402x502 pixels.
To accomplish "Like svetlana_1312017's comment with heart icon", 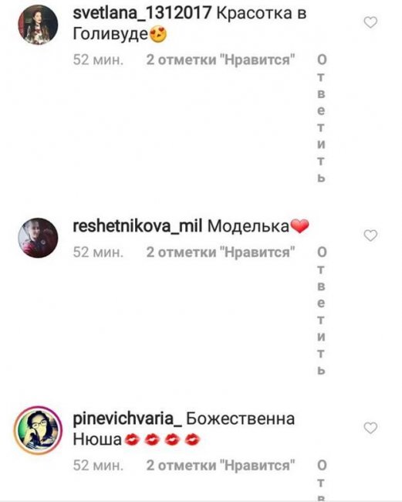I will 370,22.
